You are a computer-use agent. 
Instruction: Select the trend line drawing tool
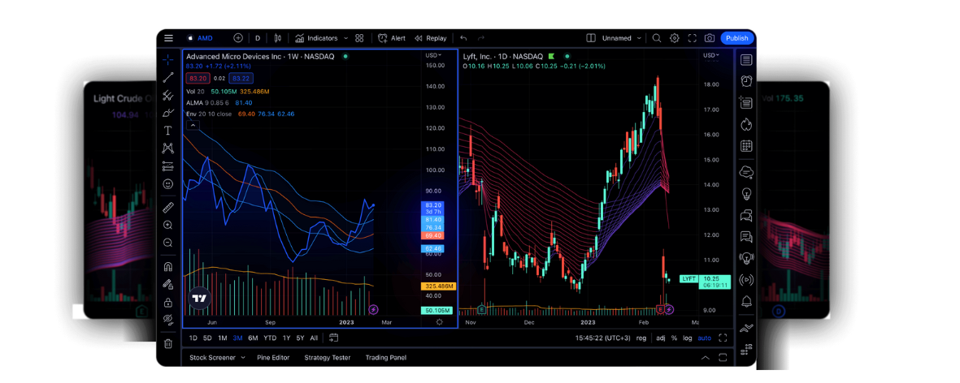tap(167, 78)
